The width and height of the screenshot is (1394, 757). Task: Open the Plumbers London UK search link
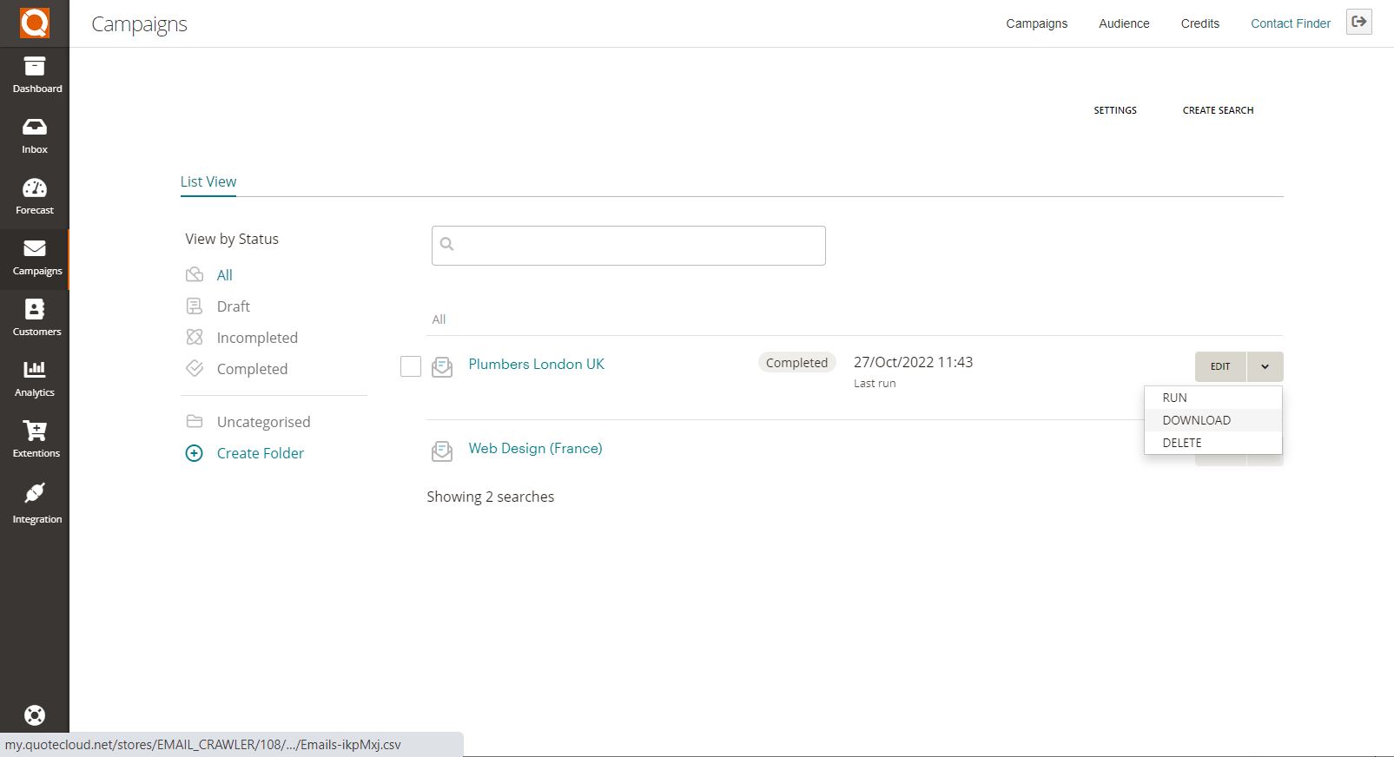click(536, 364)
